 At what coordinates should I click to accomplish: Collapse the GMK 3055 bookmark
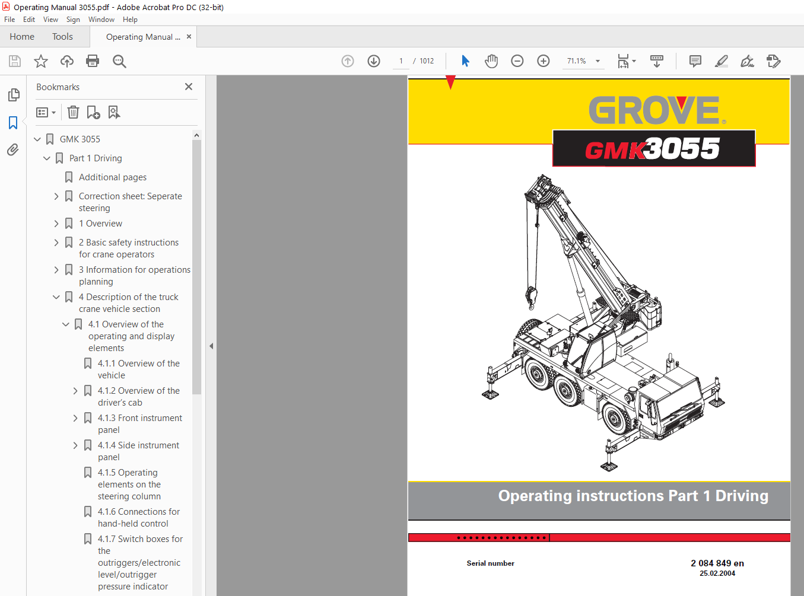(37, 139)
